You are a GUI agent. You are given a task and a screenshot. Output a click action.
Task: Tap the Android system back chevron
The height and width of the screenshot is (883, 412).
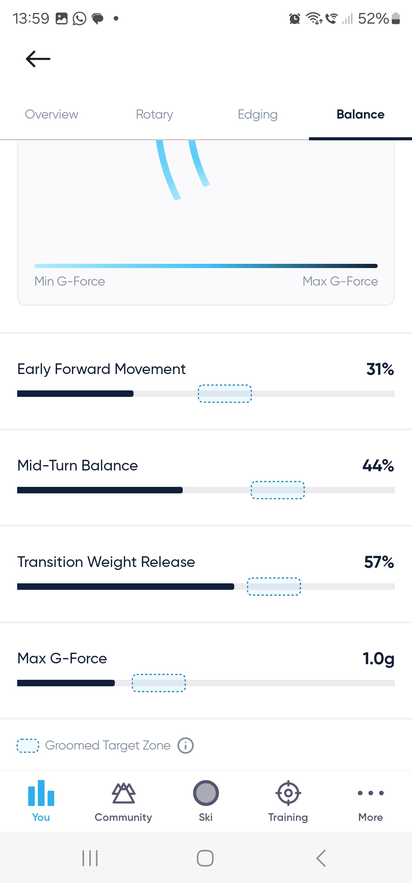coord(321,858)
